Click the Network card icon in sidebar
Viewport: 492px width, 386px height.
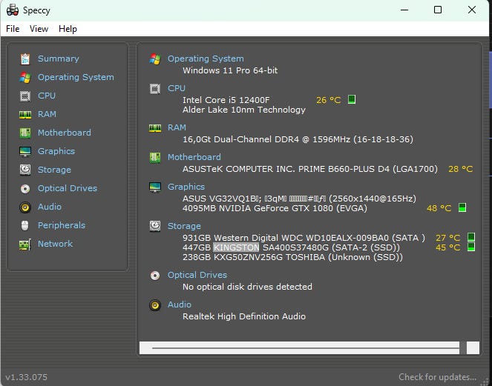pos(25,244)
